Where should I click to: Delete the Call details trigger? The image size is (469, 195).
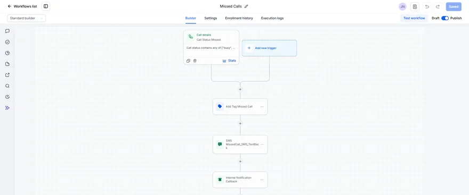(x=195, y=61)
